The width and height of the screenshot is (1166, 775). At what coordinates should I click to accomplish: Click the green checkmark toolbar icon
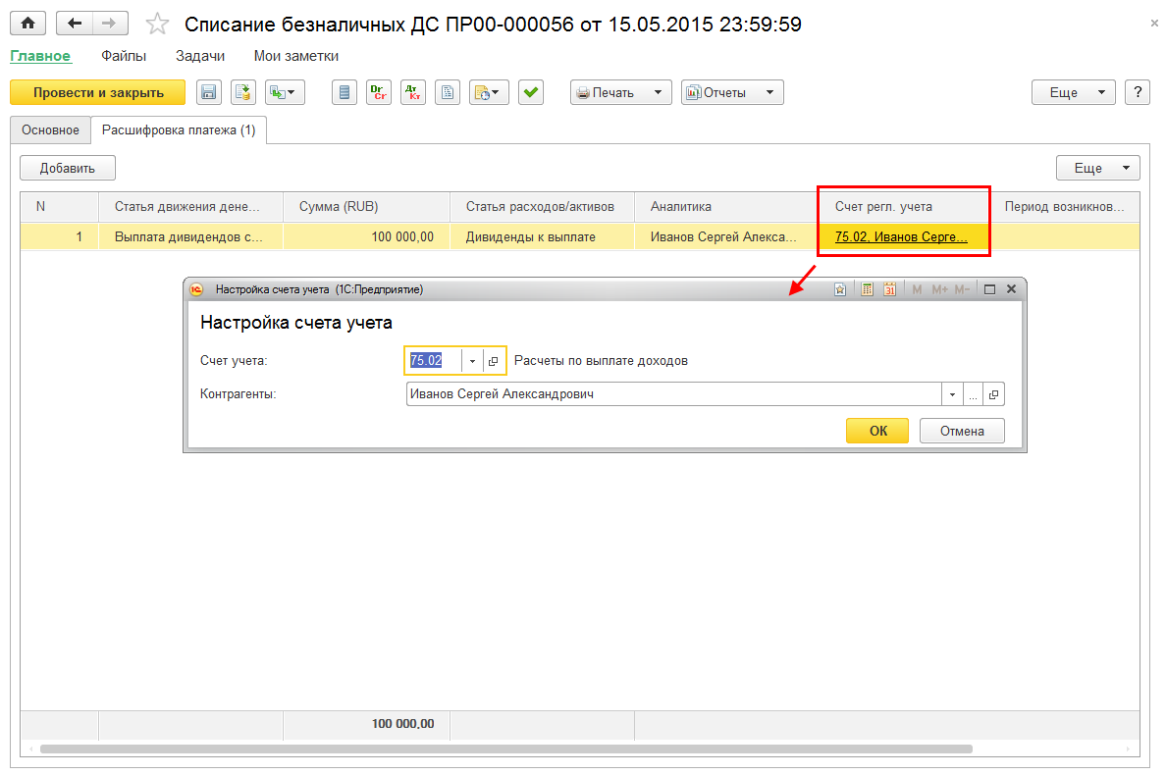(531, 92)
